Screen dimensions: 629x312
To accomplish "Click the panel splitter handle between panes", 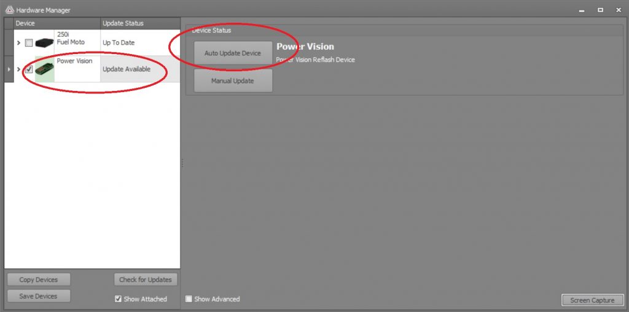I will click(182, 163).
